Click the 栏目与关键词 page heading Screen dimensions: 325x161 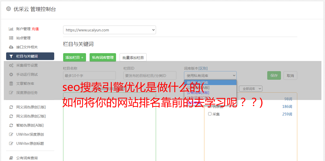(78, 44)
